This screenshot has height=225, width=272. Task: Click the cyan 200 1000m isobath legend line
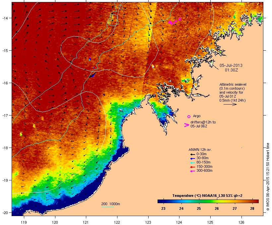(107, 207)
